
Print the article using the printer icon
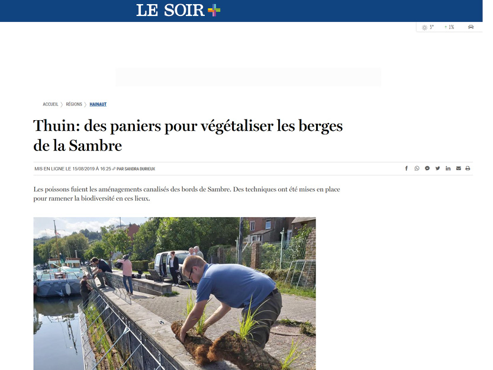click(x=468, y=168)
